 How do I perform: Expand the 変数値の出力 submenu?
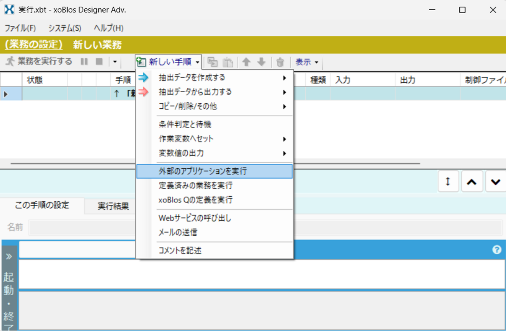coord(214,153)
